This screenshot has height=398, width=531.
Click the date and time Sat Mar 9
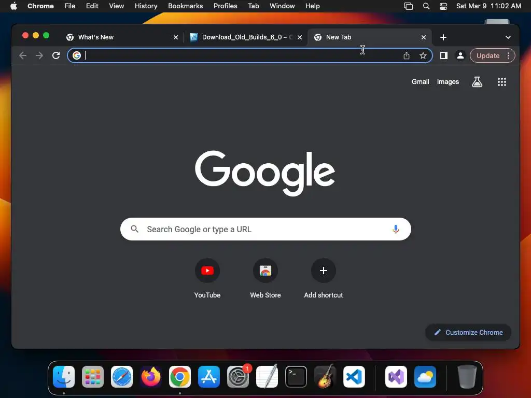(488, 6)
